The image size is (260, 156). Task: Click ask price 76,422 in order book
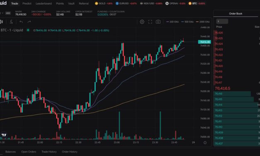click(219, 55)
